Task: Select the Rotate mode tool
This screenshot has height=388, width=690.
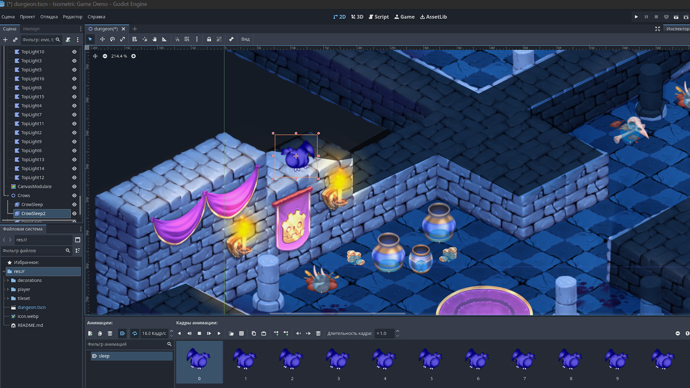Action: [112, 39]
